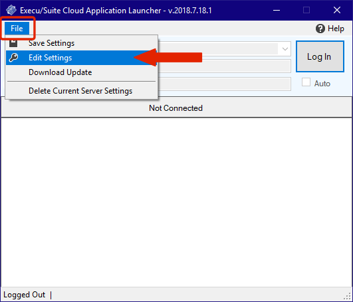
Task: Enable the Auto checkbox
Action: point(306,82)
